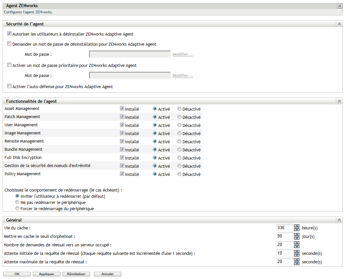
Task: Increase Attente maximale seconds
Action: [297, 260]
